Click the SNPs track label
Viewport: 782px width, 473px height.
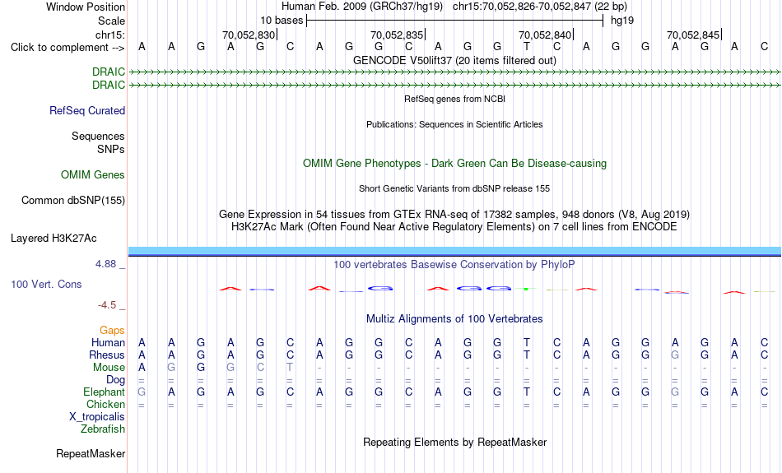[x=111, y=149]
